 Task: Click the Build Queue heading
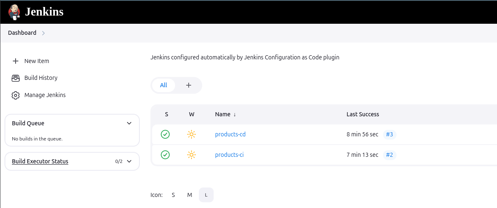coord(28,123)
